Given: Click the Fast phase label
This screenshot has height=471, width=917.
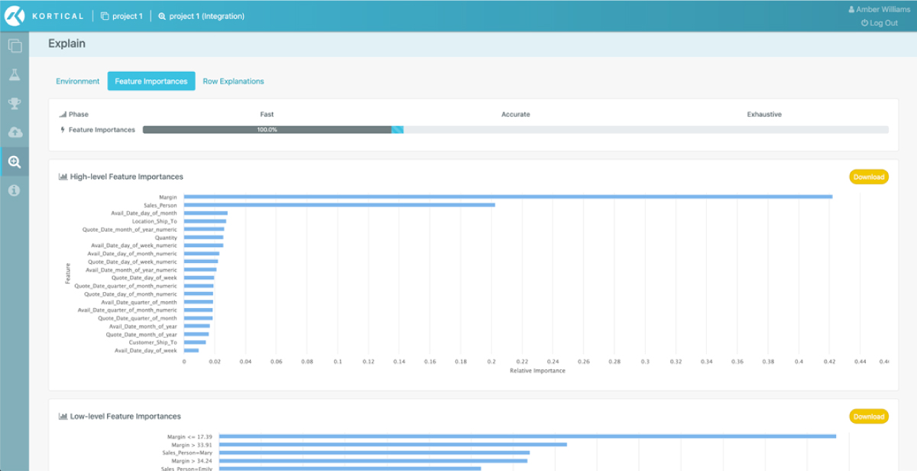Looking at the screenshot, I should [x=267, y=115].
